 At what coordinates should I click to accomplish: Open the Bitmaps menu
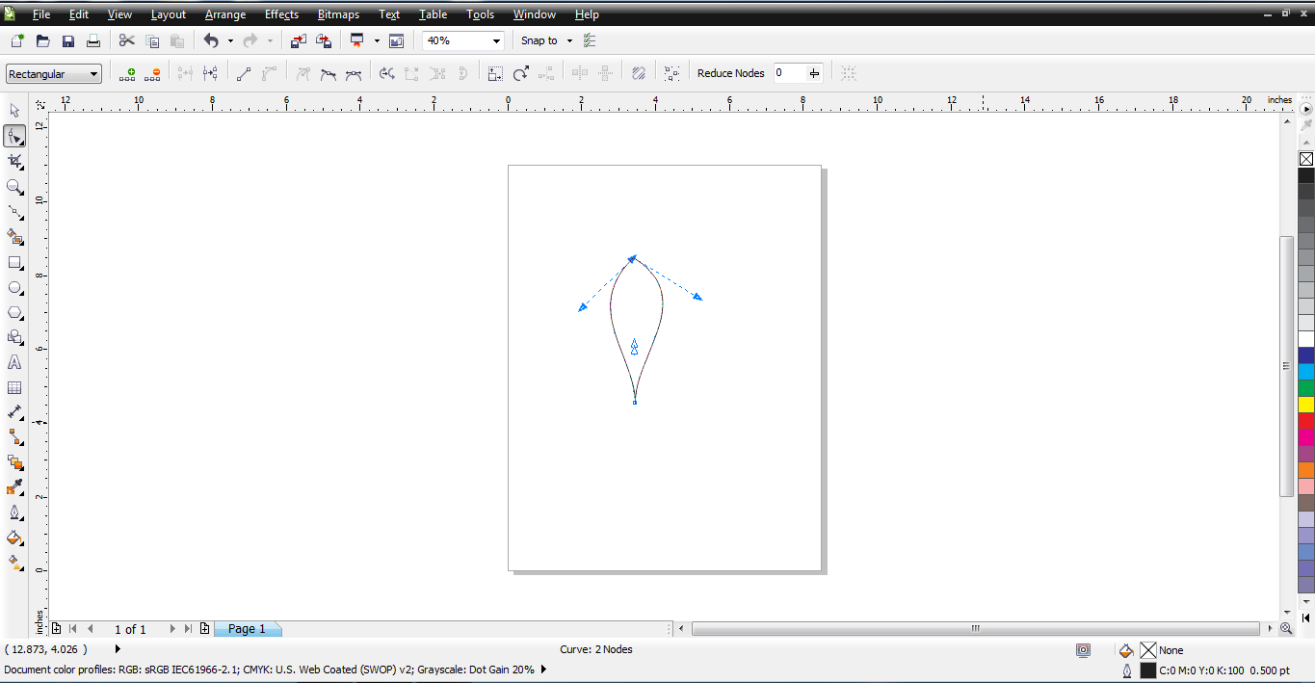click(338, 14)
